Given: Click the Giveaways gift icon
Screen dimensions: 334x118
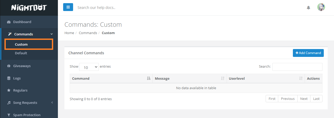Looking at the screenshot, I should pyautogui.click(x=9, y=66).
